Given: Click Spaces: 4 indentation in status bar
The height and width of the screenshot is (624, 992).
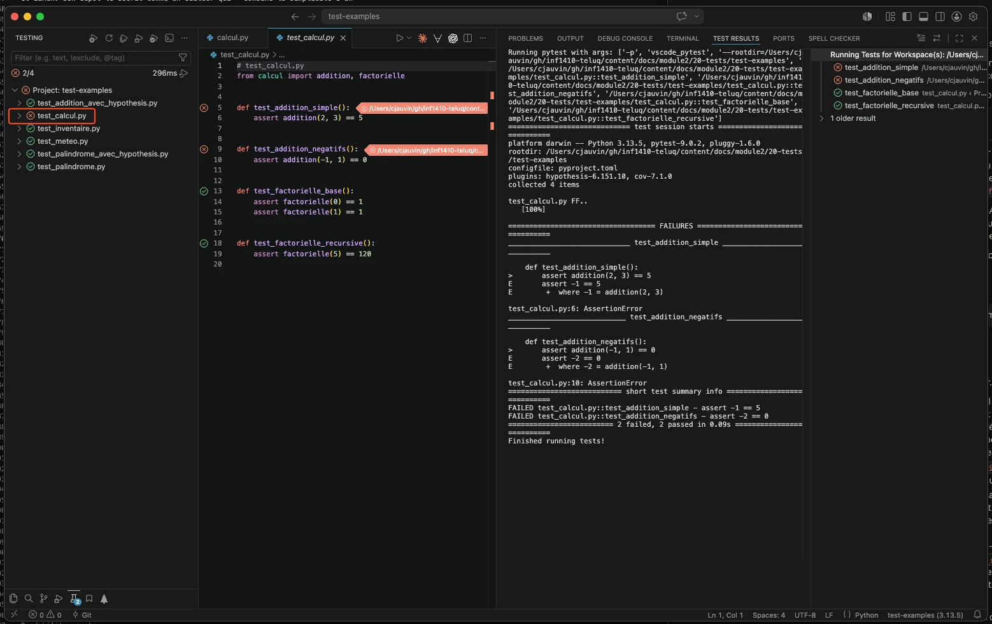Looking at the screenshot, I should coord(769,615).
